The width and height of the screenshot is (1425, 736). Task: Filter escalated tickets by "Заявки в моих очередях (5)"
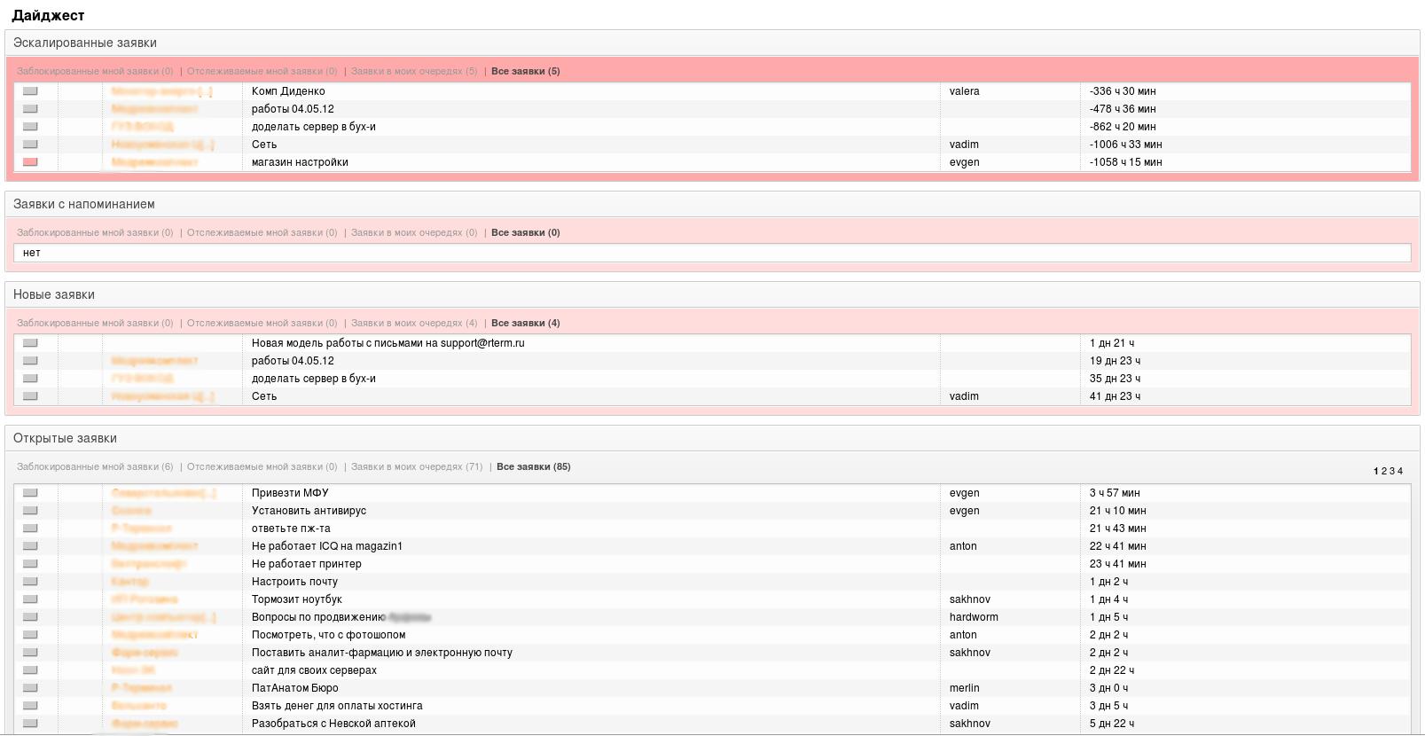coord(414,72)
